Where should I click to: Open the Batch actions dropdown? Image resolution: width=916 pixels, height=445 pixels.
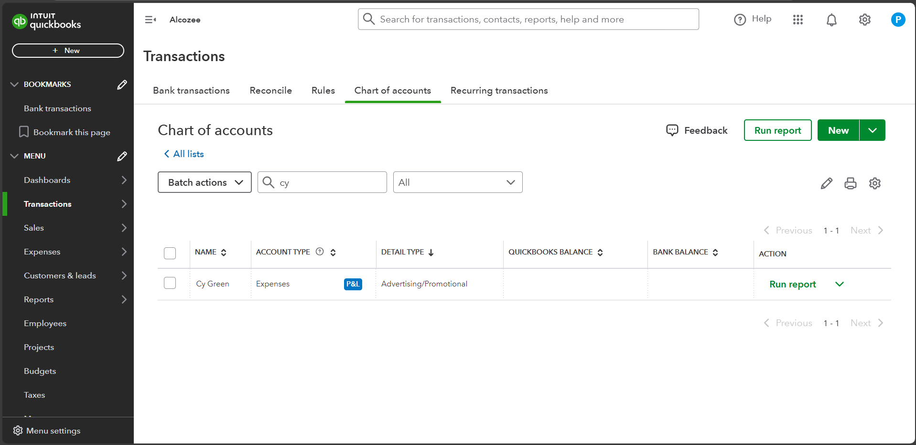[205, 182]
